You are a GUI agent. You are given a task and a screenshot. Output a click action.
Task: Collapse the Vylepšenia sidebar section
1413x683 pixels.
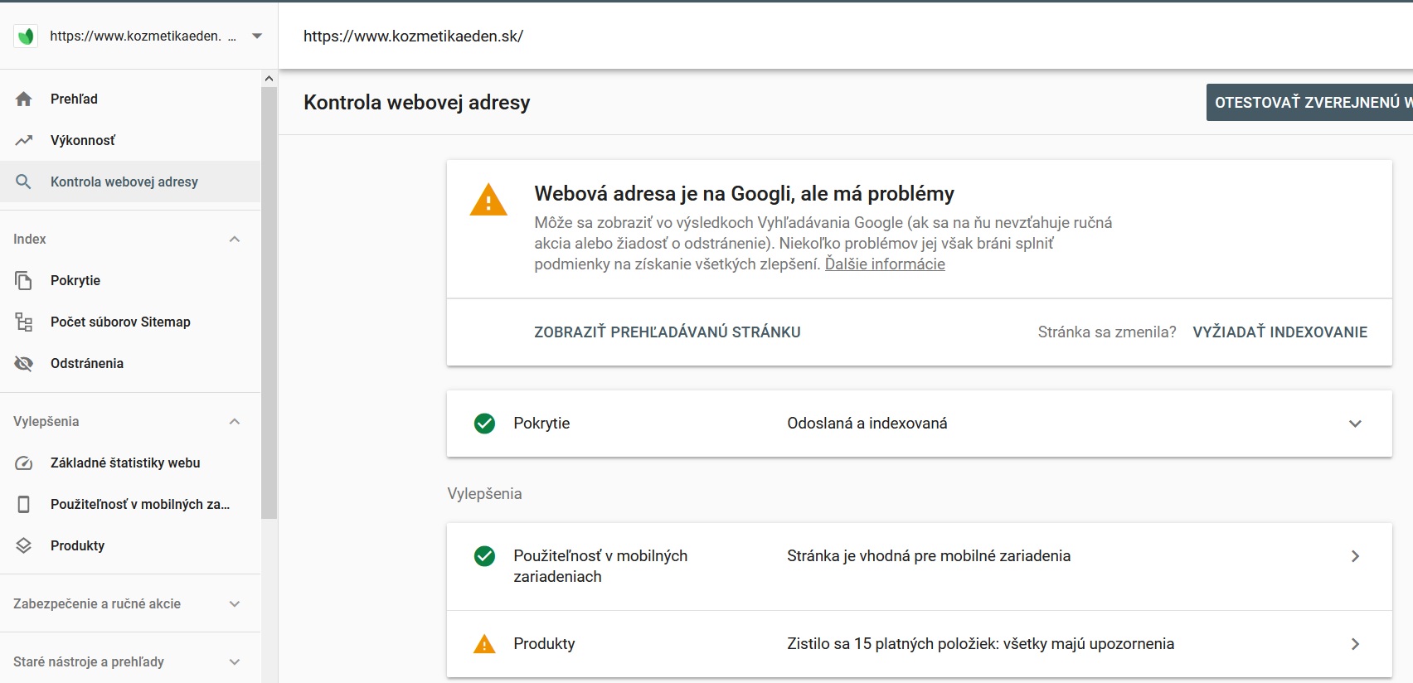point(235,421)
